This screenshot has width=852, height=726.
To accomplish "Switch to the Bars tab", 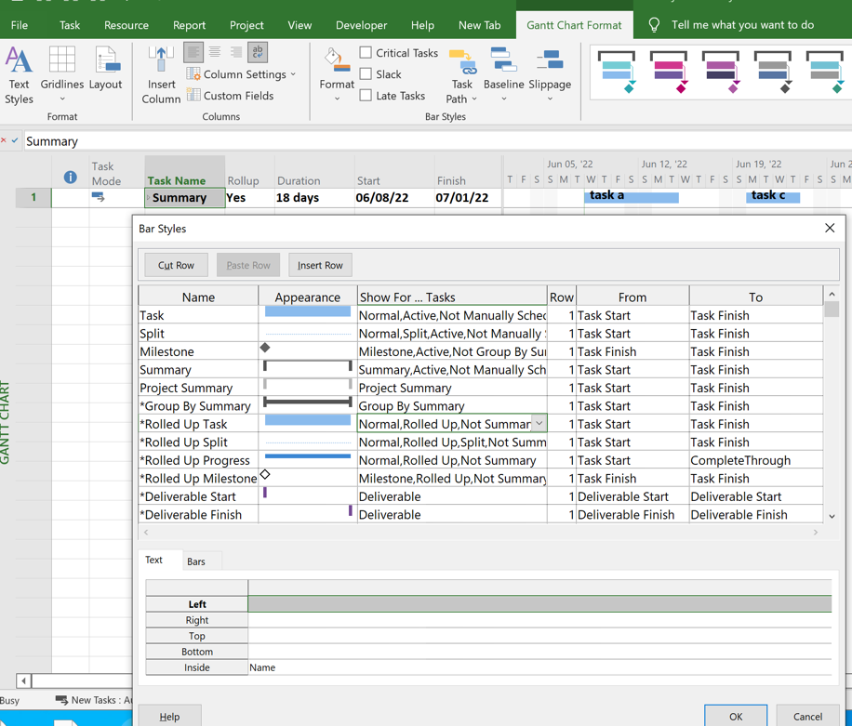I will (x=196, y=561).
